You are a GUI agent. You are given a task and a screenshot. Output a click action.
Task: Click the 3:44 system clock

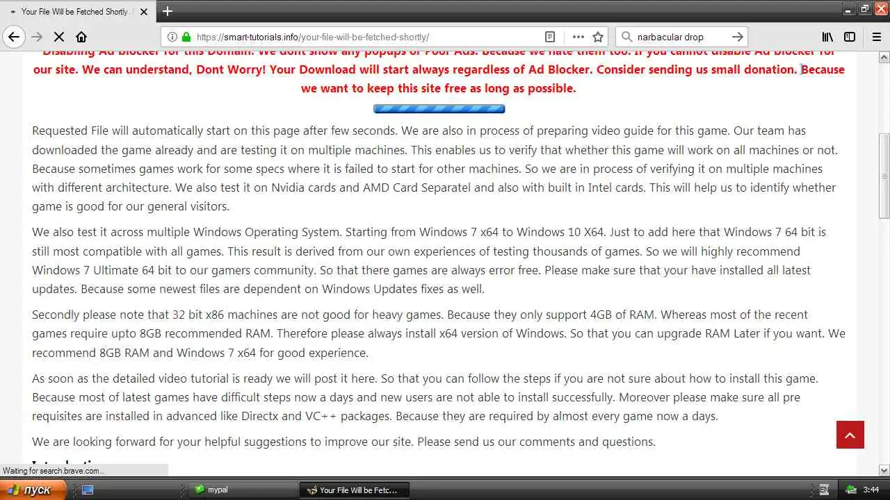[871, 490]
